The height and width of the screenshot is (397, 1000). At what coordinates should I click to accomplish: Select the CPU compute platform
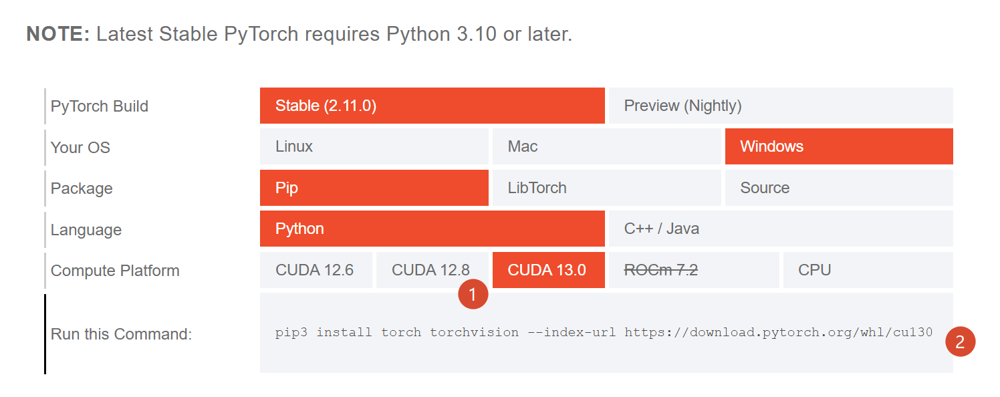coord(868,270)
